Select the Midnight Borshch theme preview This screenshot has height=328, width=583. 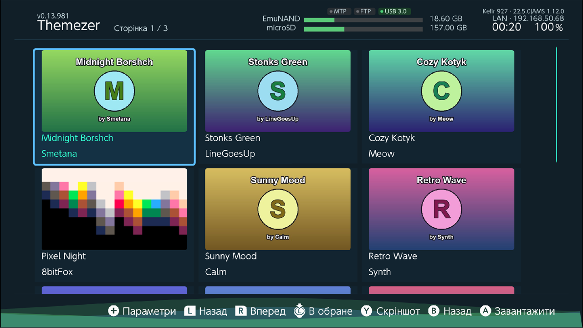(x=114, y=91)
